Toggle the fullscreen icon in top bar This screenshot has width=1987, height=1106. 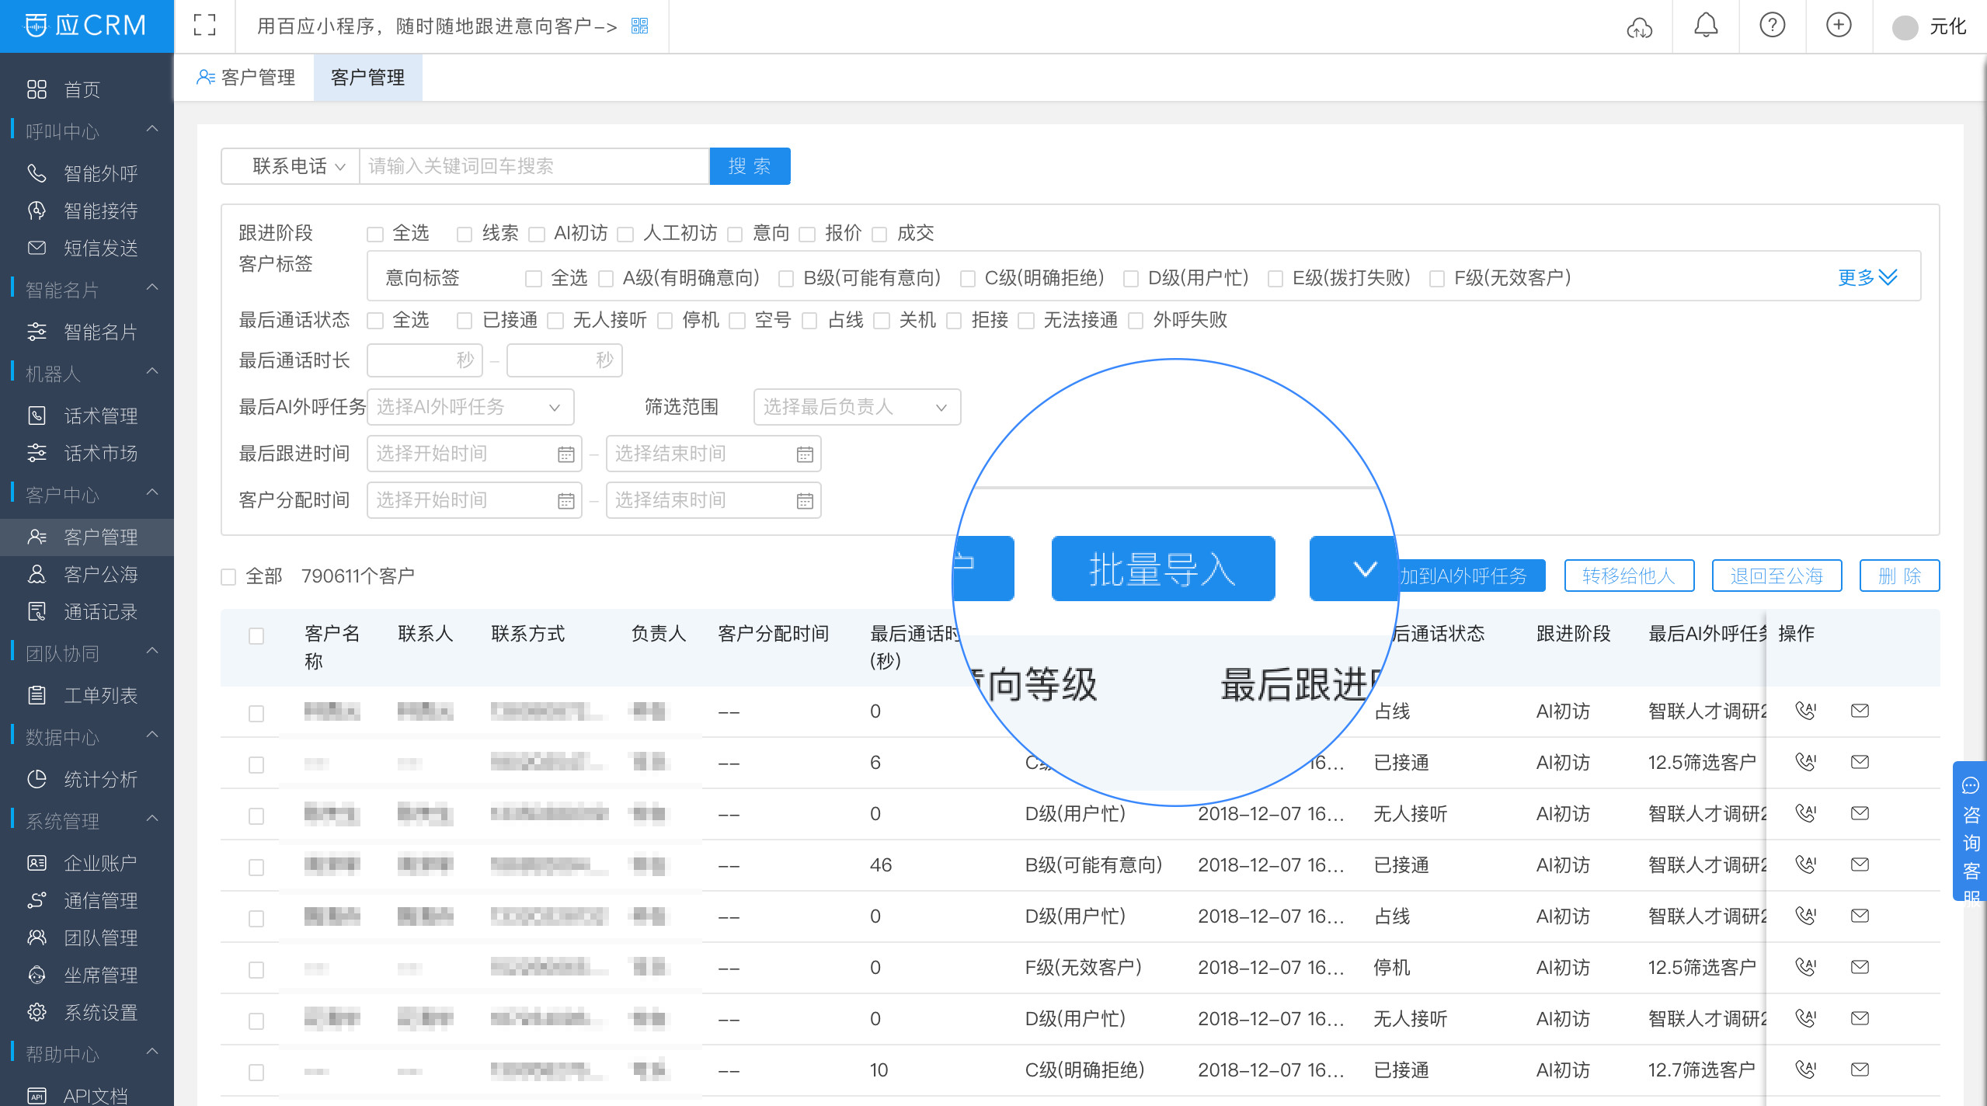204,26
